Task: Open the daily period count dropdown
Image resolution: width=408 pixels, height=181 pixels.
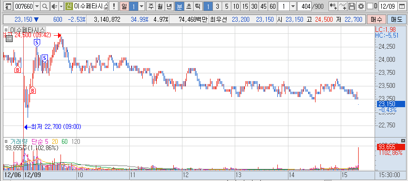Action: [x=141, y=6]
